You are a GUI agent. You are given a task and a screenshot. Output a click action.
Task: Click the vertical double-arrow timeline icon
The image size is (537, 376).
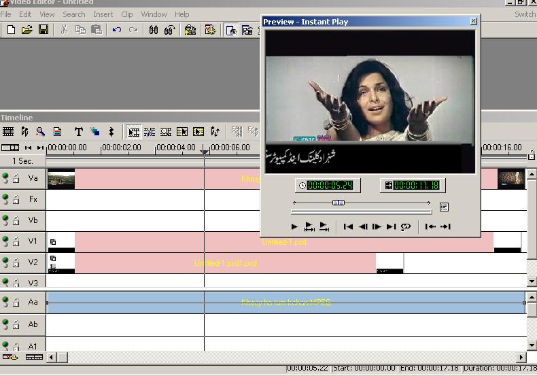[x=111, y=132]
